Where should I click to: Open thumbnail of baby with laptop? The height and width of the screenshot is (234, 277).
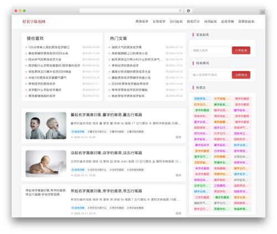pyautogui.click(x=46, y=164)
